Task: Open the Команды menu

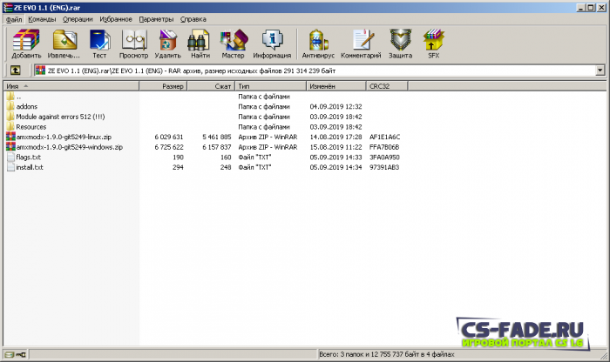Action: coord(42,19)
